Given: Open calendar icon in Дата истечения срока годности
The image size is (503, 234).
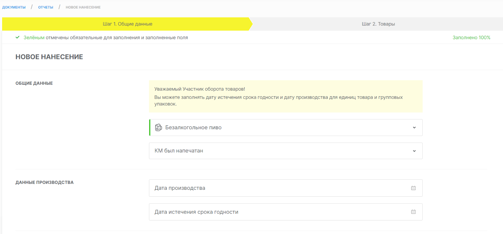Looking at the screenshot, I should [413, 212].
